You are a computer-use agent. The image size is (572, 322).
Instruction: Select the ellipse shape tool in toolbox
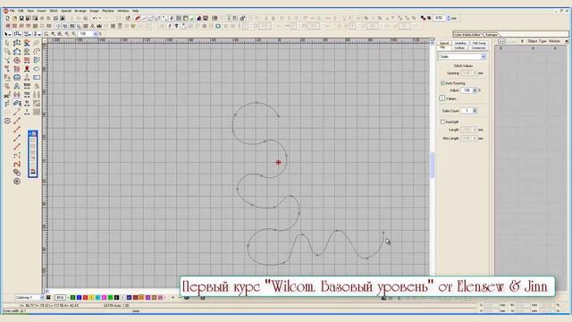pyautogui.click(x=37, y=69)
